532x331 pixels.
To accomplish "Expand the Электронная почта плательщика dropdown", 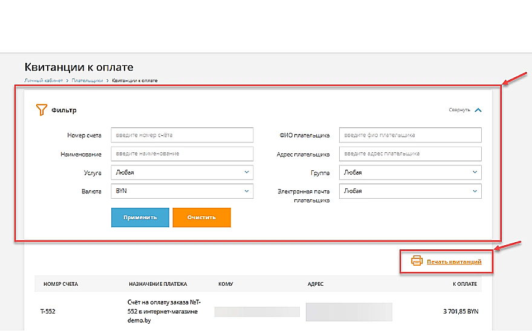I will pos(410,191).
